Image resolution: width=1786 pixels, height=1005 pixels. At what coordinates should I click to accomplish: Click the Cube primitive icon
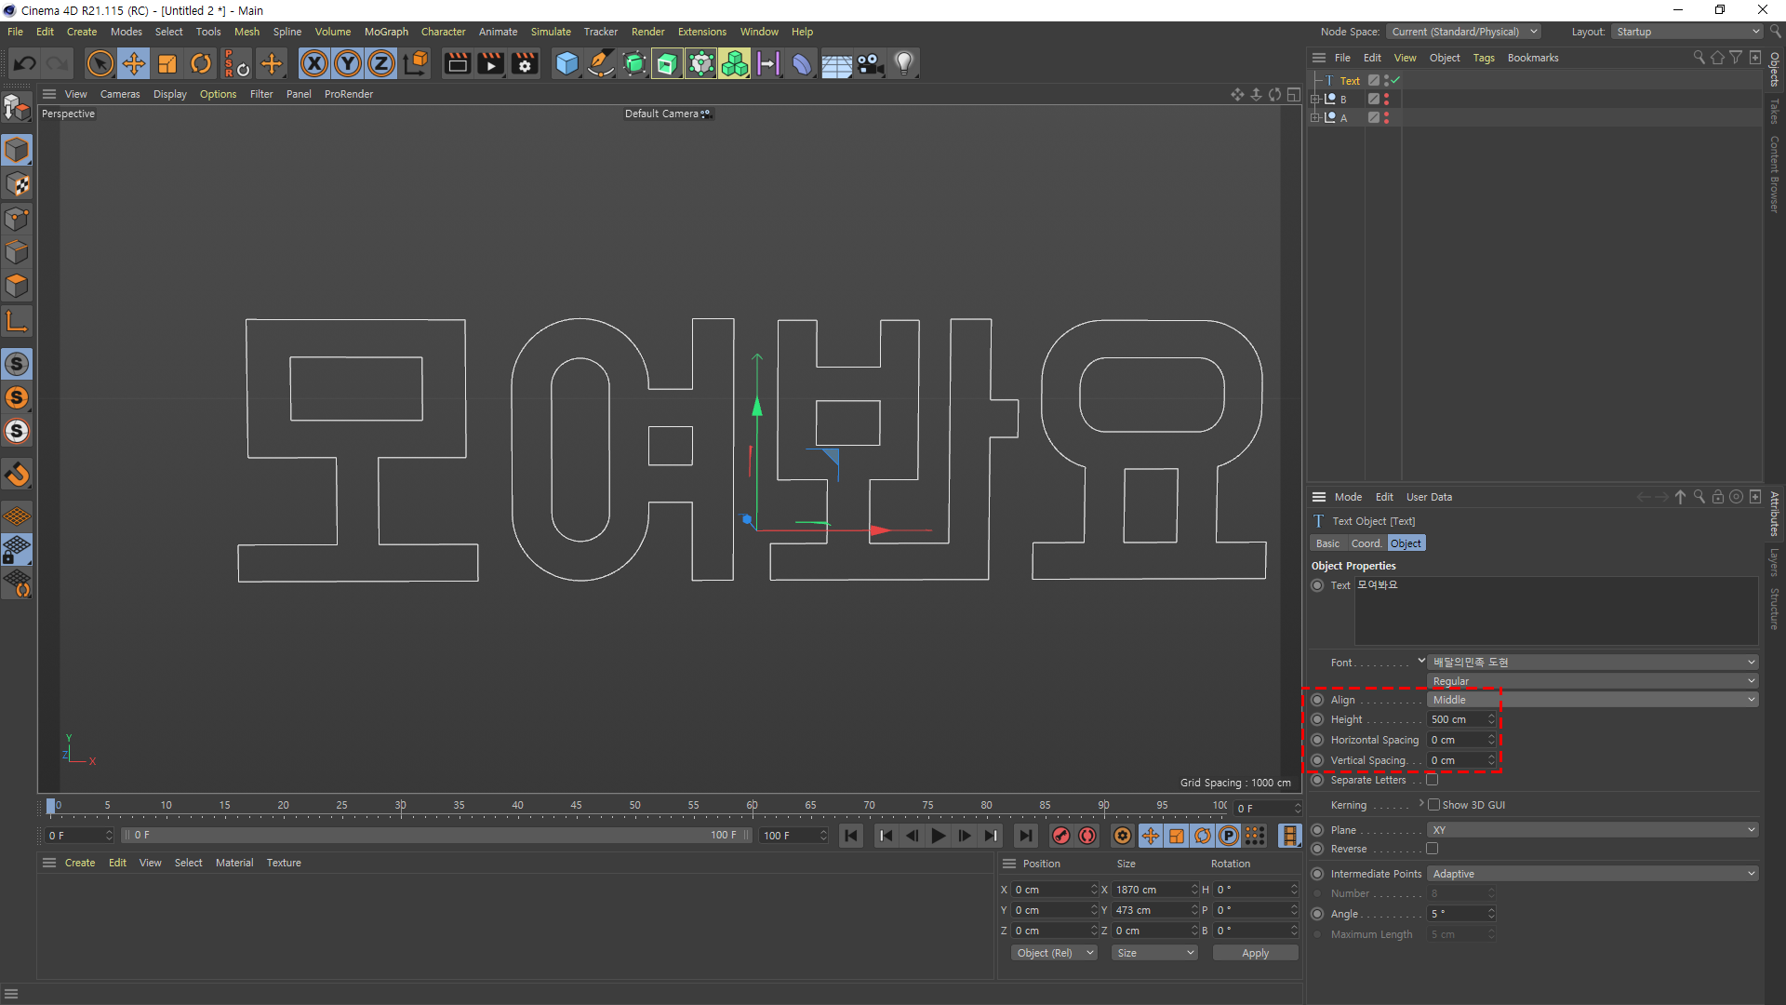566,63
